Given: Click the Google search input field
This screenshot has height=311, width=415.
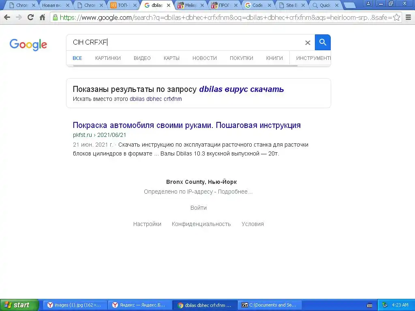Looking at the screenshot, I should [185, 42].
